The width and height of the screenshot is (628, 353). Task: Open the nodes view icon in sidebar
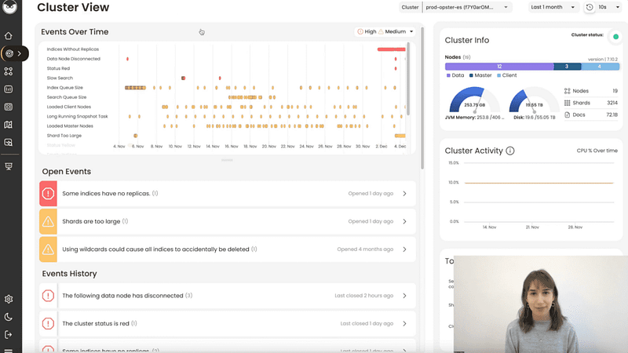9,71
